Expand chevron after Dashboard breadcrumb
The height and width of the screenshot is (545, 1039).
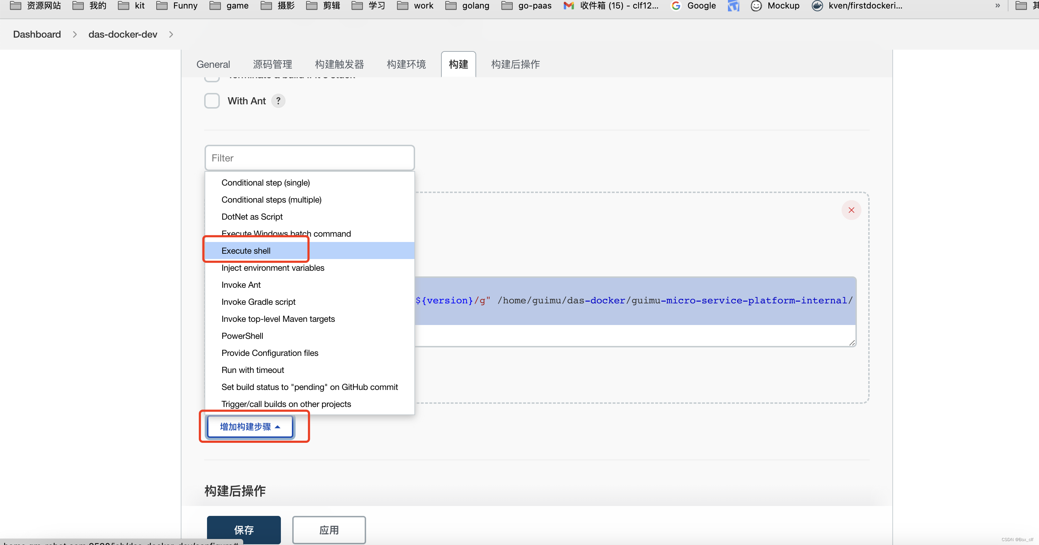coord(75,34)
